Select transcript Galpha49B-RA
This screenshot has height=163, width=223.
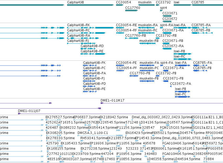[x=79, y=36]
